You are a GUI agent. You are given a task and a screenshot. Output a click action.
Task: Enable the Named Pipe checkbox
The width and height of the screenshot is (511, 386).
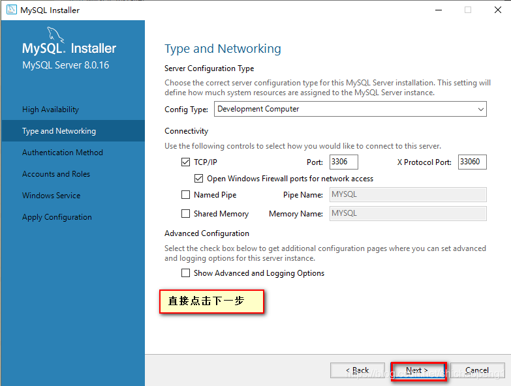pyautogui.click(x=185, y=194)
